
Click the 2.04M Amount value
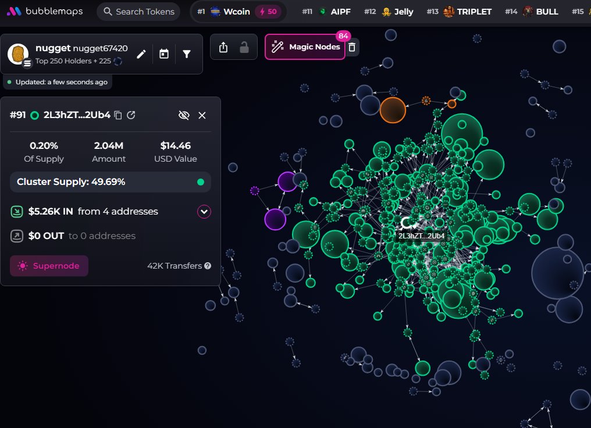point(109,145)
